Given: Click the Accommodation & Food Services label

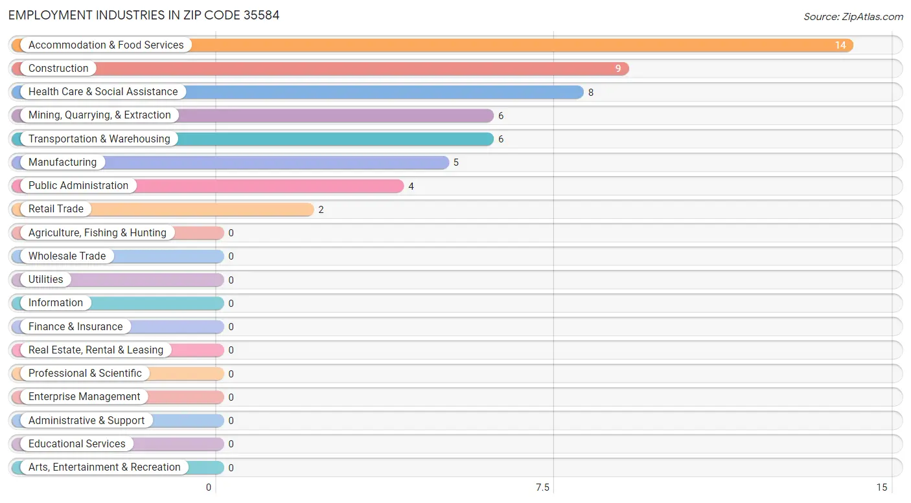Looking at the screenshot, I should (106, 45).
